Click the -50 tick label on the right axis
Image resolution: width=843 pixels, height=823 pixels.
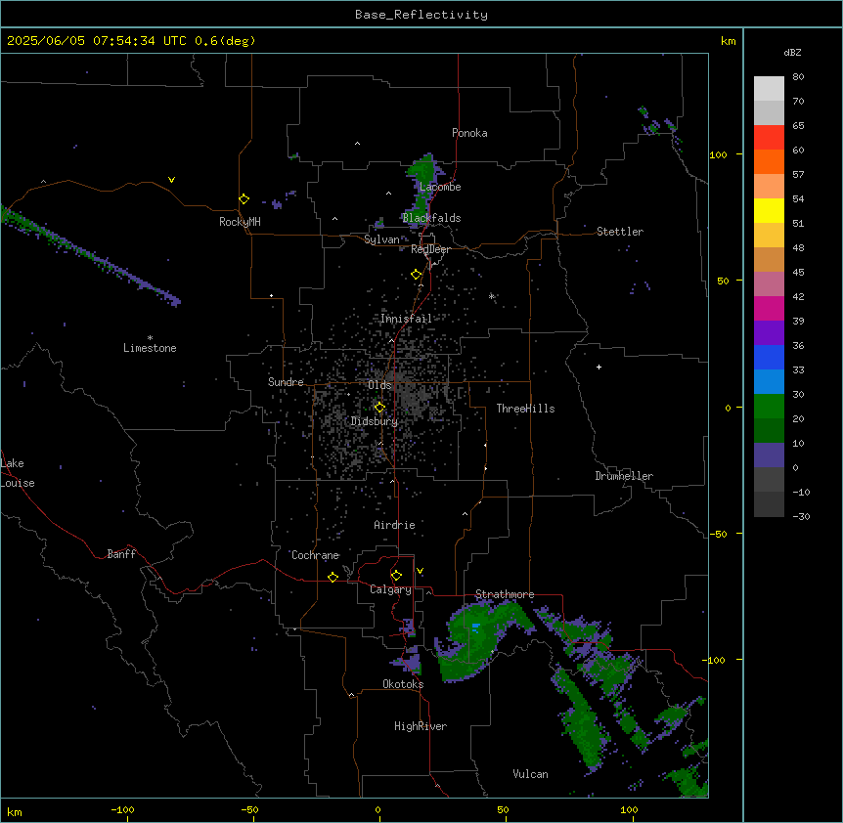coord(718,534)
